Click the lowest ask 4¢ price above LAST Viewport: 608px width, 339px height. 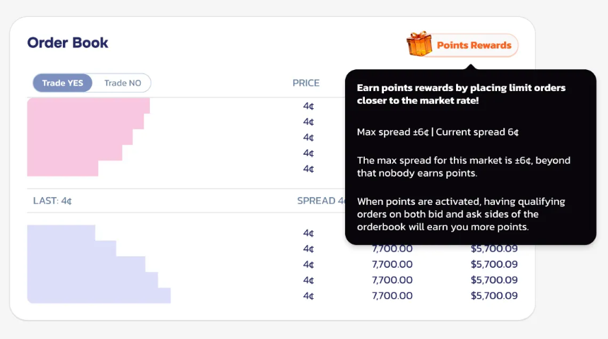tap(308, 169)
